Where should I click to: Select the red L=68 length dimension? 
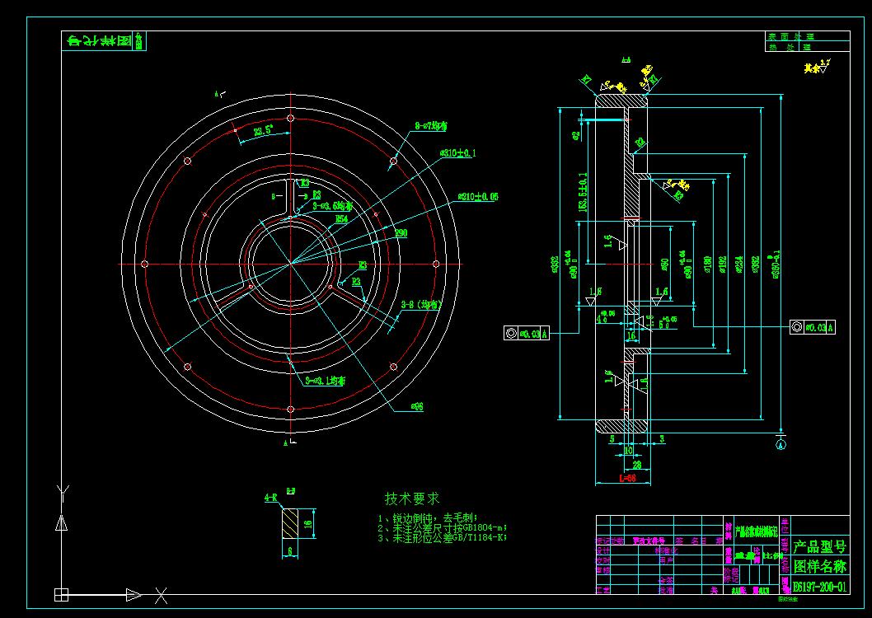[x=627, y=478]
